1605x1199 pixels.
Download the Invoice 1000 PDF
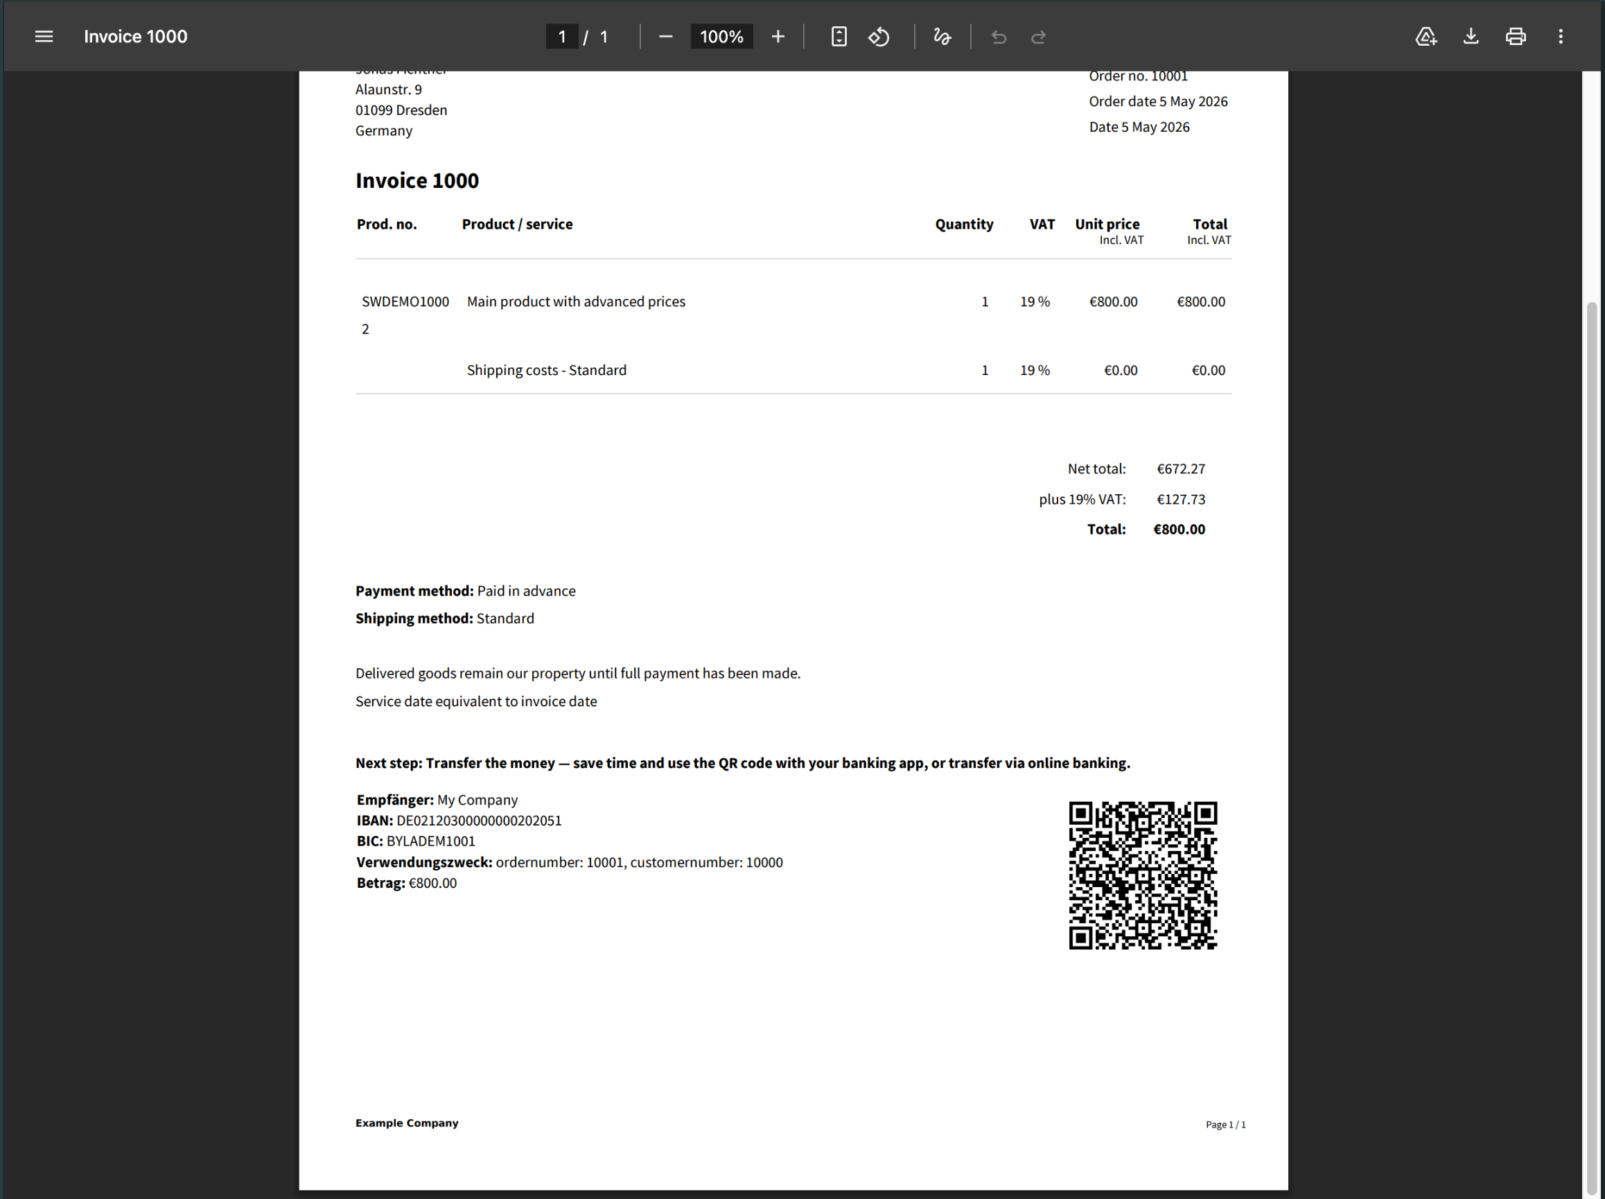1471,36
